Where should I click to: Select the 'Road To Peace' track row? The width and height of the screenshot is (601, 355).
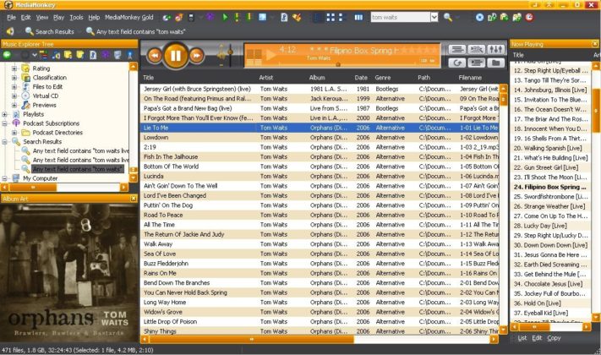pos(320,215)
